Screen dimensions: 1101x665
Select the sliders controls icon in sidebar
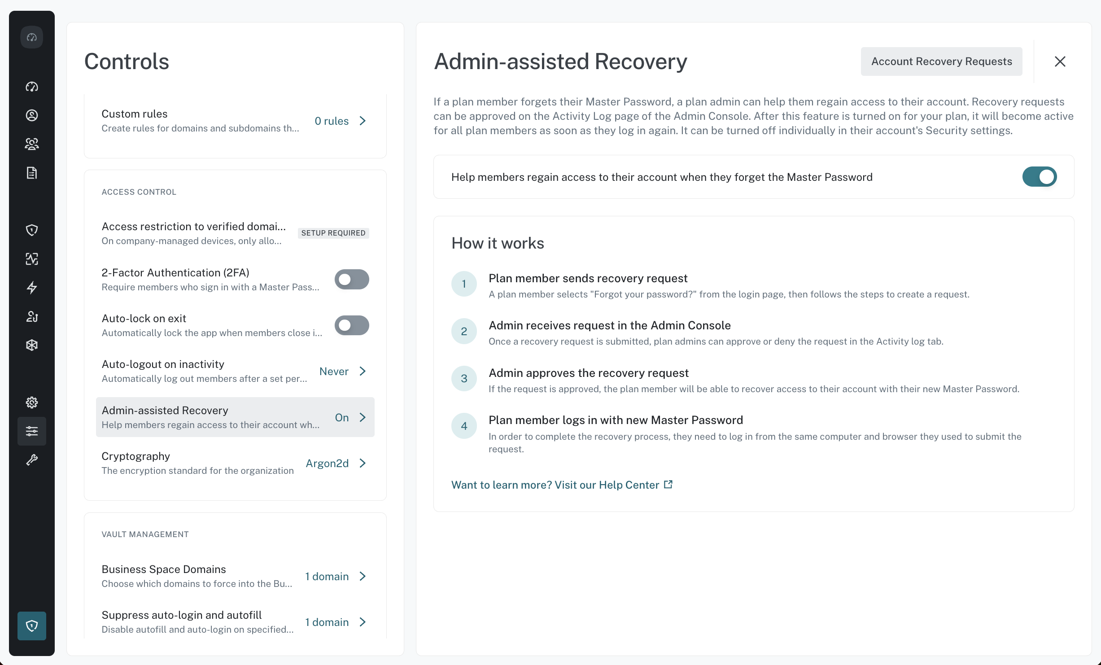[x=31, y=431]
